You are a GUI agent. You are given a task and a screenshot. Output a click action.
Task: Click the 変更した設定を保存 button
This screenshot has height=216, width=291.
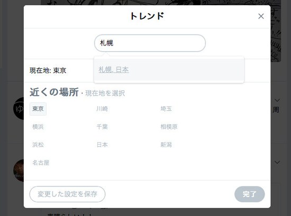67,194
